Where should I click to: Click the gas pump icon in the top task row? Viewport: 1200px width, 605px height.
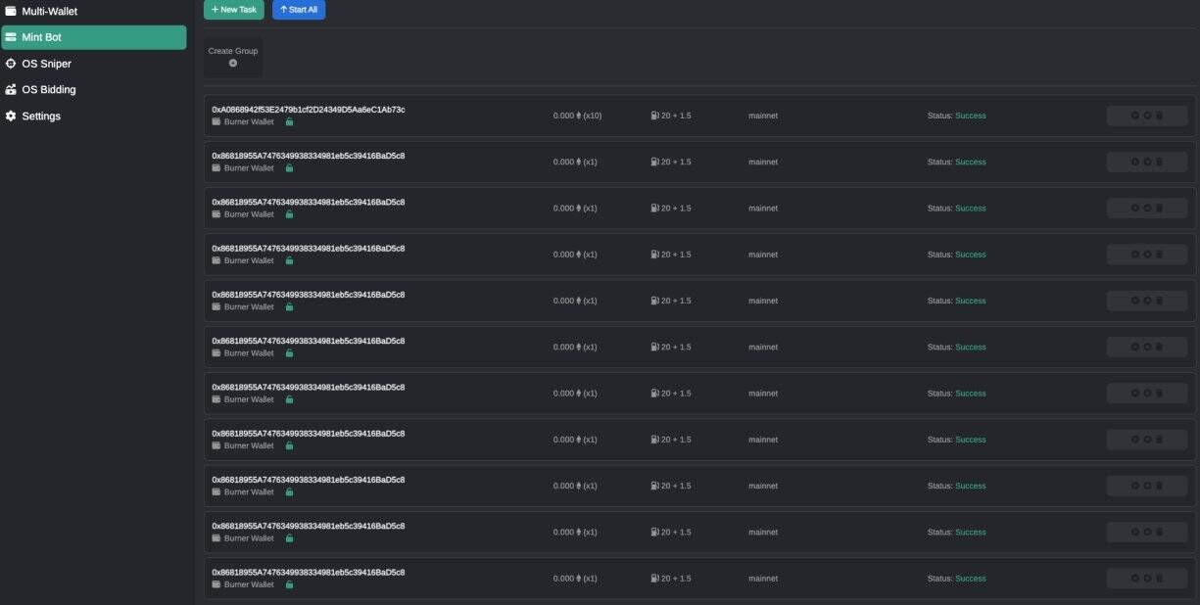(x=654, y=116)
